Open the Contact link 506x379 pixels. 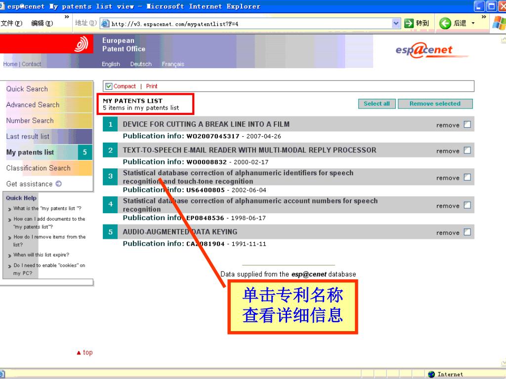pyautogui.click(x=31, y=64)
